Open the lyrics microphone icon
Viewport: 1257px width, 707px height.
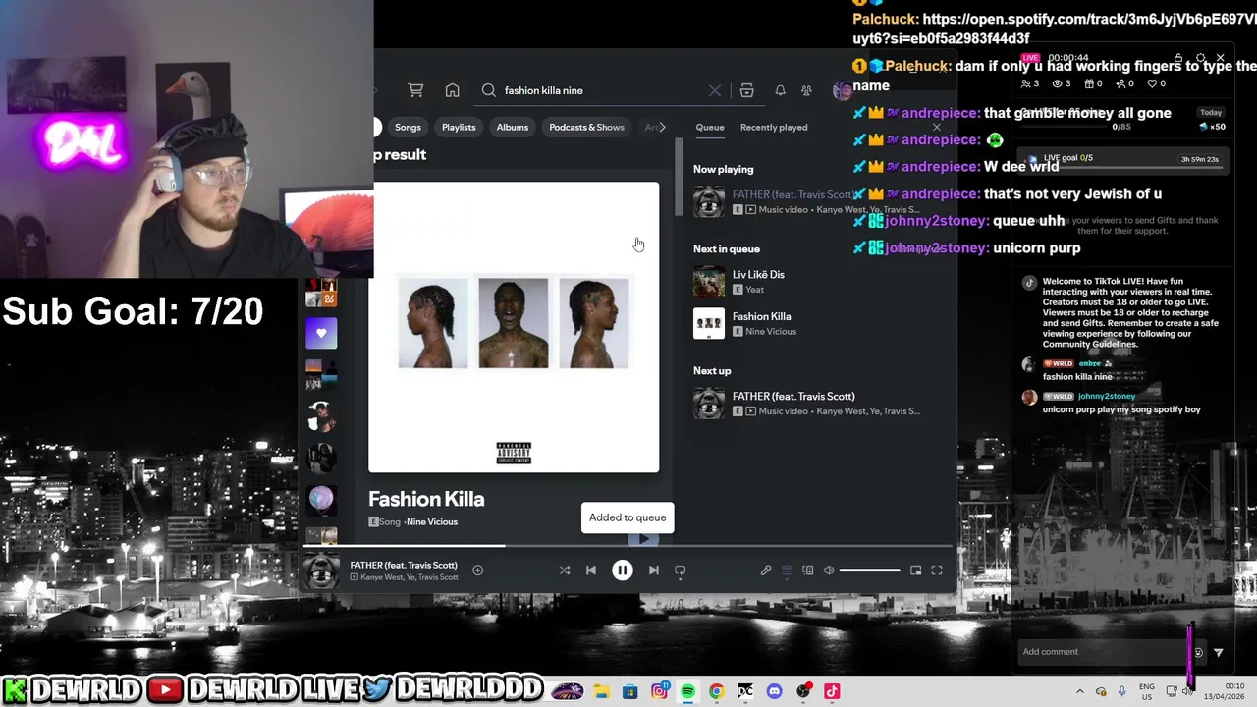click(x=765, y=570)
